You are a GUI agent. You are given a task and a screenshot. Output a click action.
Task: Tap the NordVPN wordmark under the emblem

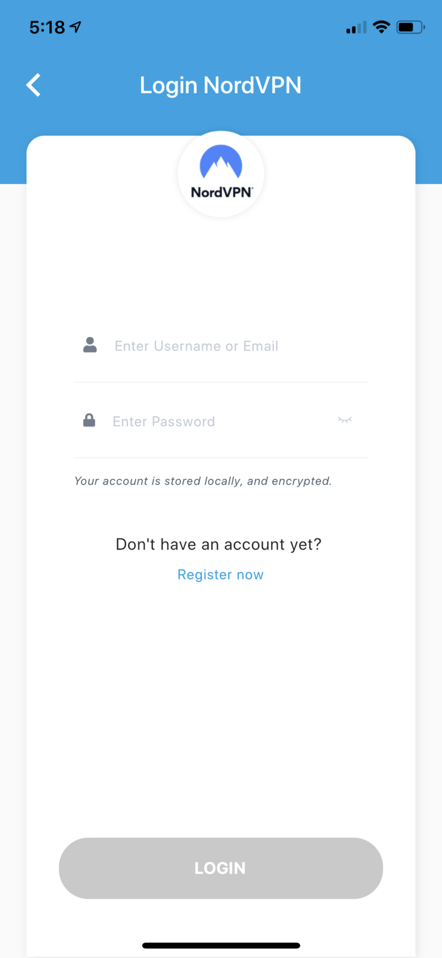click(x=221, y=193)
